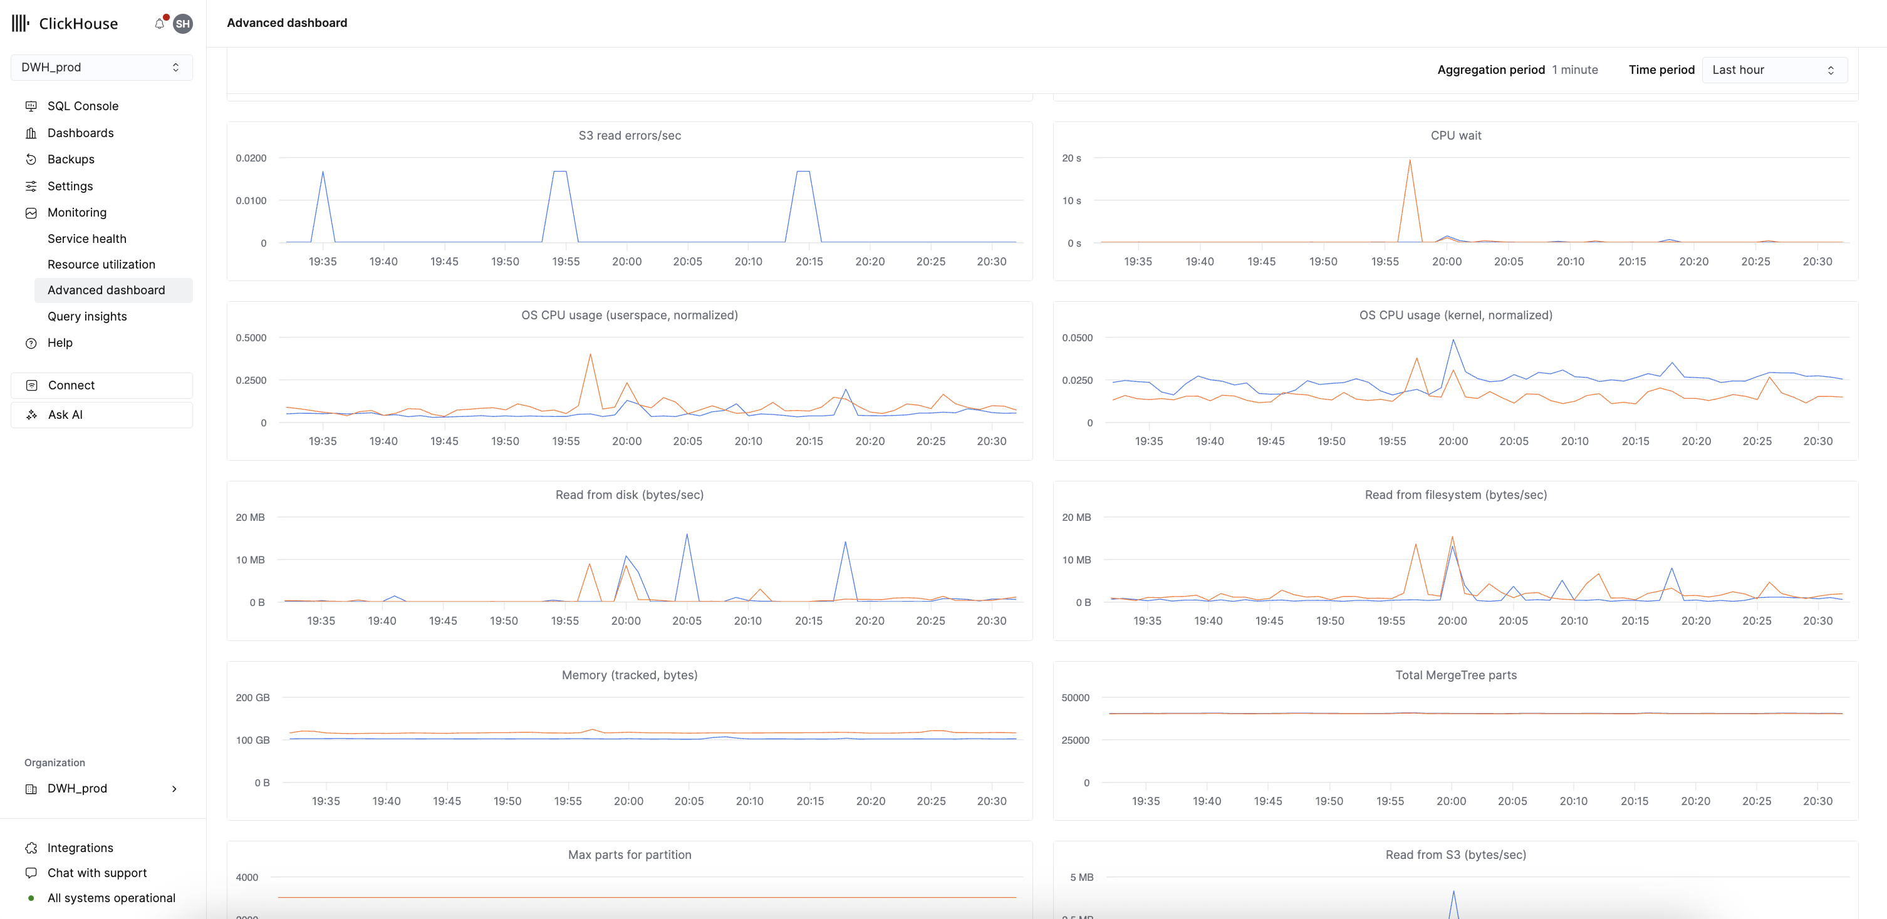Open the Integrations icon
The height and width of the screenshot is (919, 1887).
pos(30,847)
